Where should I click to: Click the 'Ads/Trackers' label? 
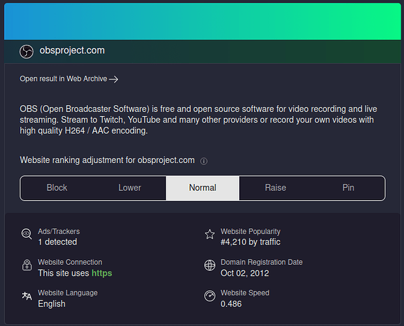click(x=59, y=231)
